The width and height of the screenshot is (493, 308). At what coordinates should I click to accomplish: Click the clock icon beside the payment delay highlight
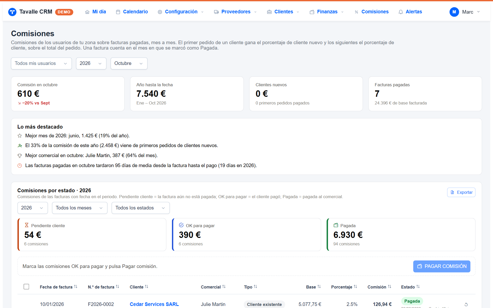pos(20,166)
